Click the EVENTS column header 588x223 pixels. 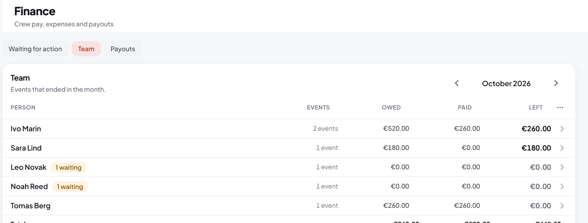click(x=318, y=107)
